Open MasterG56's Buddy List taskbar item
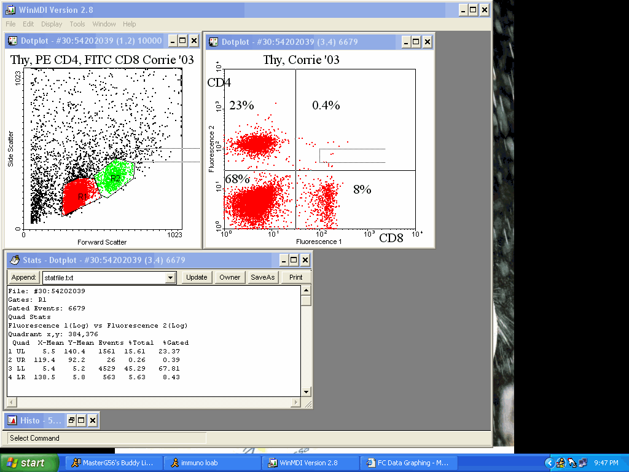Image resolution: width=629 pixels, height=472 pixels. (x=115, y=463)
